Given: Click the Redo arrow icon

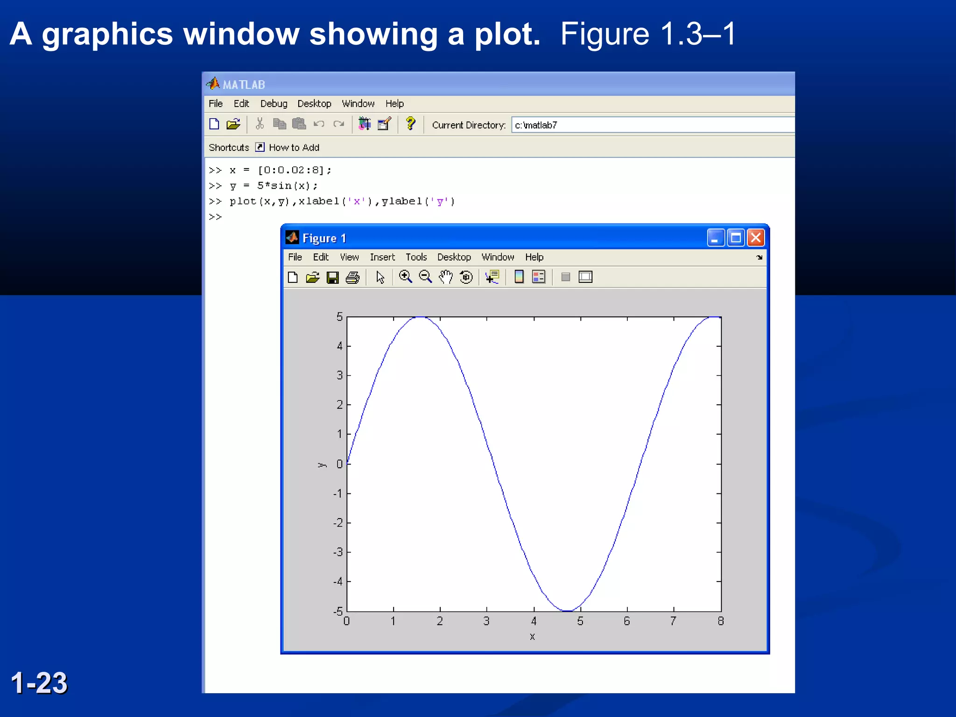Looking at the screenshot, I should click(339, 124).
